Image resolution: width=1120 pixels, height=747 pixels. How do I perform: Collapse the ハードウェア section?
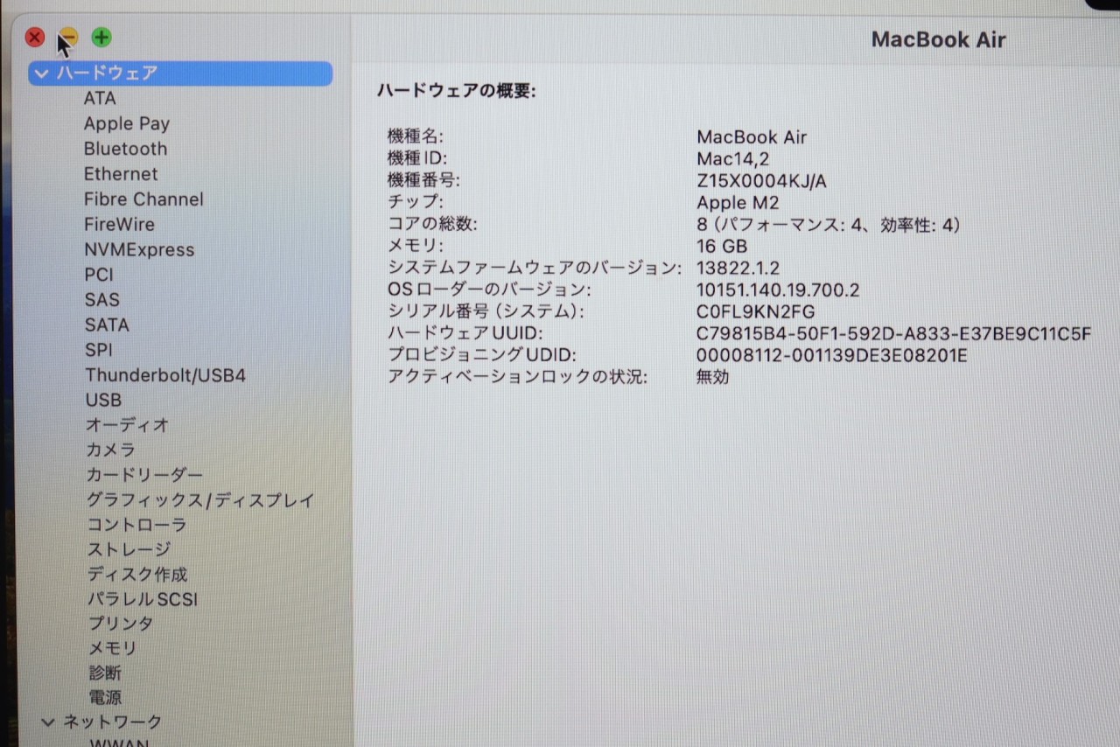point(42,73)
